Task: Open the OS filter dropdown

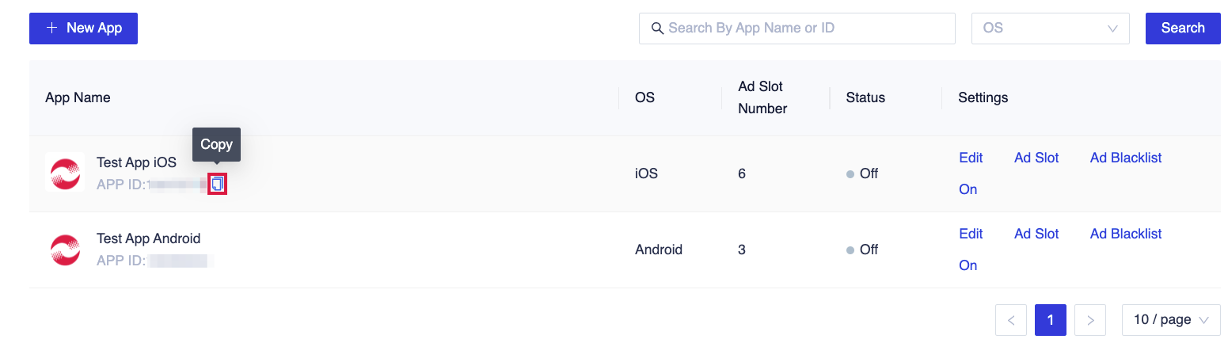Action: point(1050,29)
